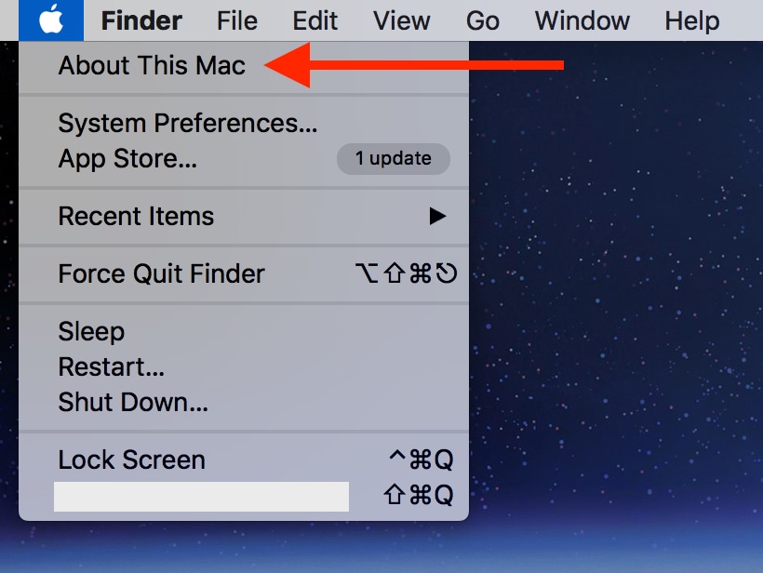Select Restart from the Apple menu

(x=112, y=367)
